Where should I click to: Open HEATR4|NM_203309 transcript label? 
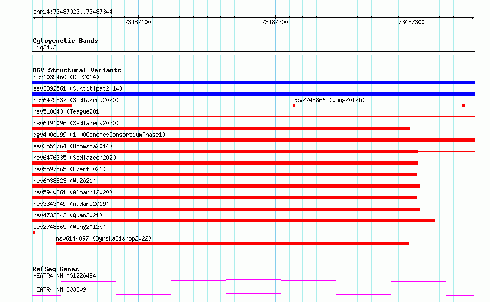[x=59, y=289]
